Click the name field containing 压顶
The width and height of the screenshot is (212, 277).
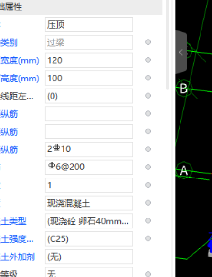pos(89,25)
